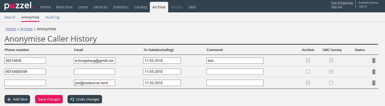
Task: Check SMS Survey for the per@mailserver.land row
Action: 331,83
